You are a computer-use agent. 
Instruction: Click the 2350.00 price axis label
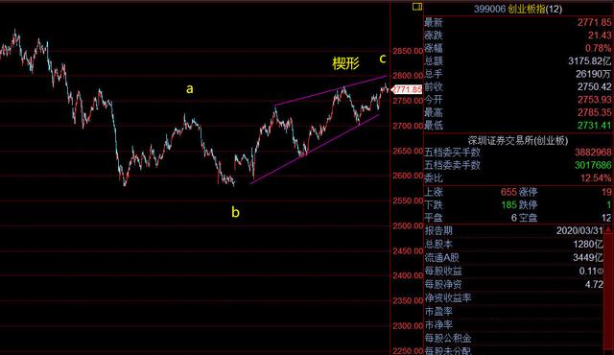[x=408, y=301]
